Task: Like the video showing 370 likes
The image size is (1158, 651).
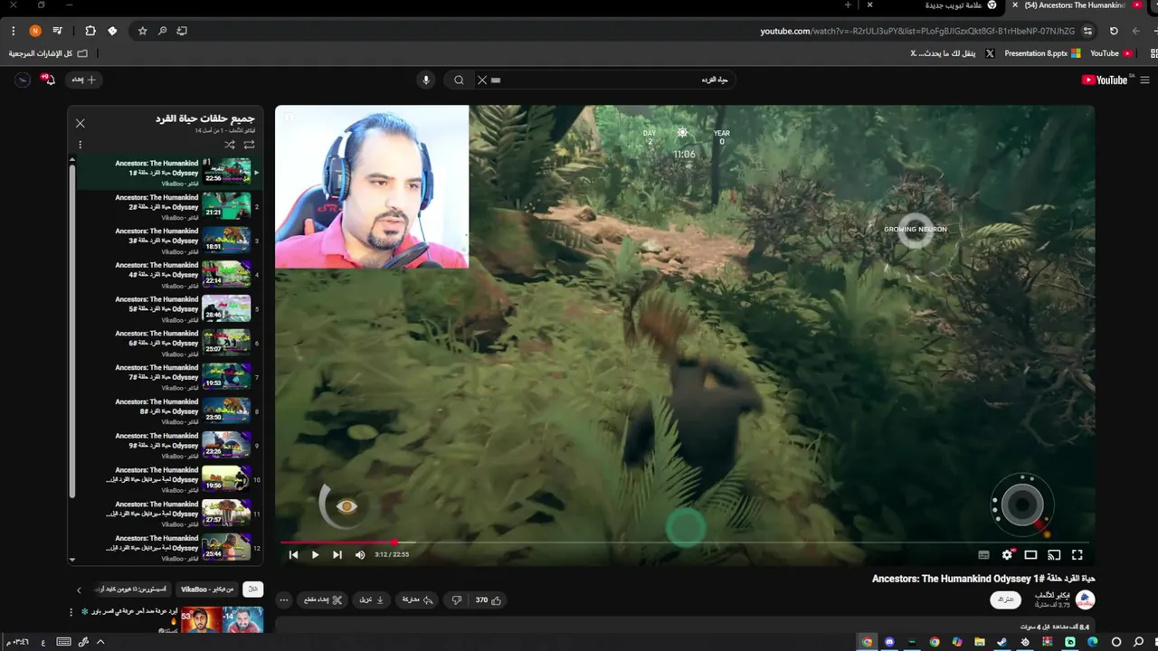Action: point(489,599)
